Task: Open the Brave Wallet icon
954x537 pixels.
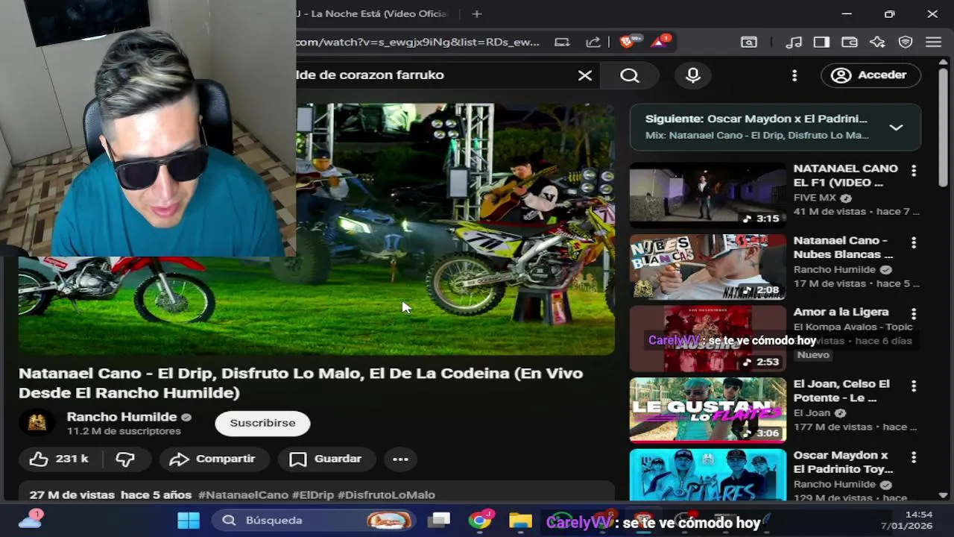Action: (x=850, y=43)
